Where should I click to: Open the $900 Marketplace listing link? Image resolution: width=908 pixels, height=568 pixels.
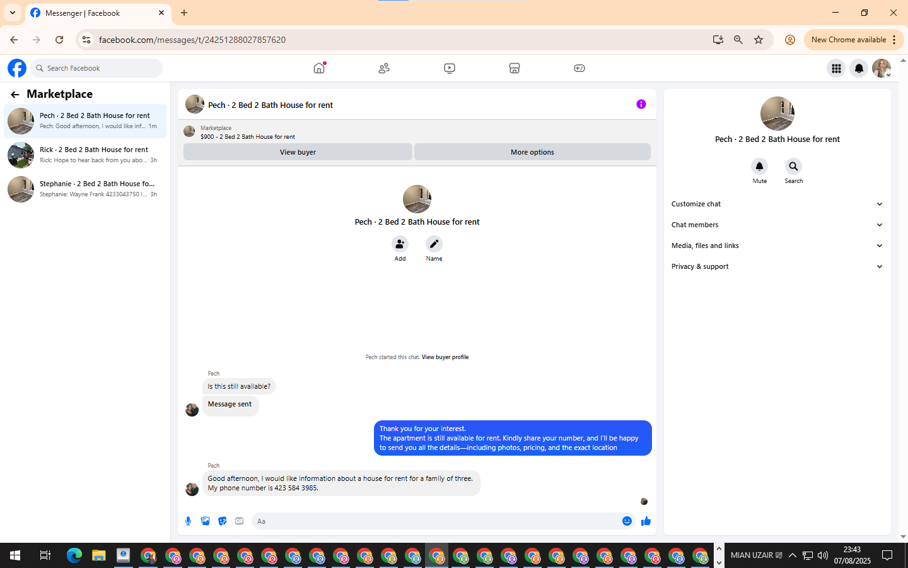click(248, 137)
